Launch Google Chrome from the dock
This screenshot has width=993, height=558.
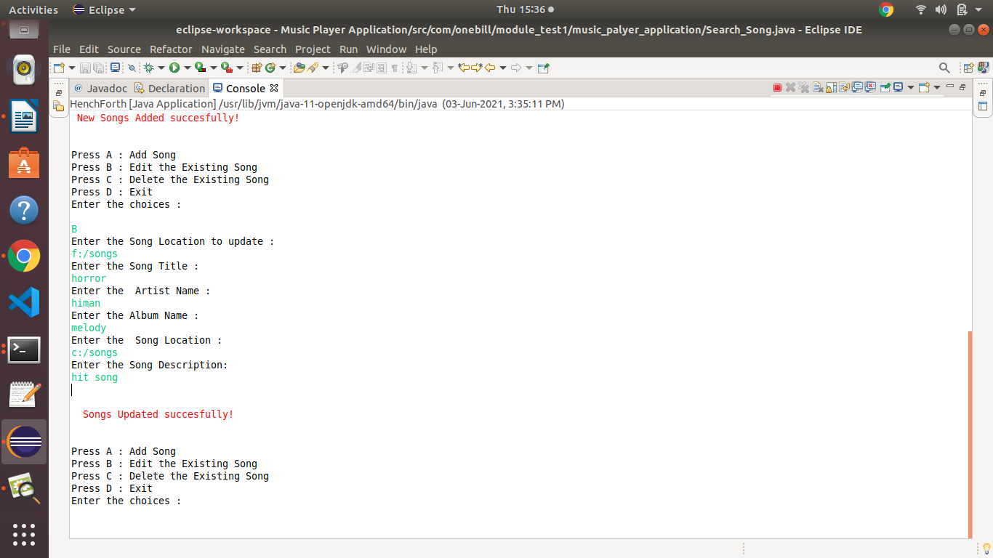click(x=24, y=256)
